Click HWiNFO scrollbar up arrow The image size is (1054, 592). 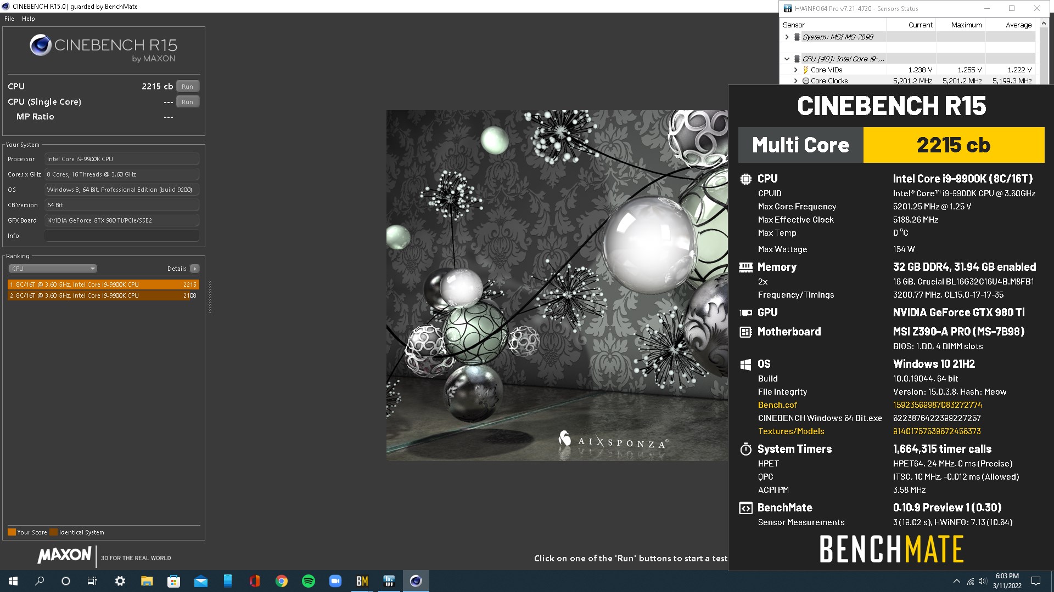(x=1044, y=24)
